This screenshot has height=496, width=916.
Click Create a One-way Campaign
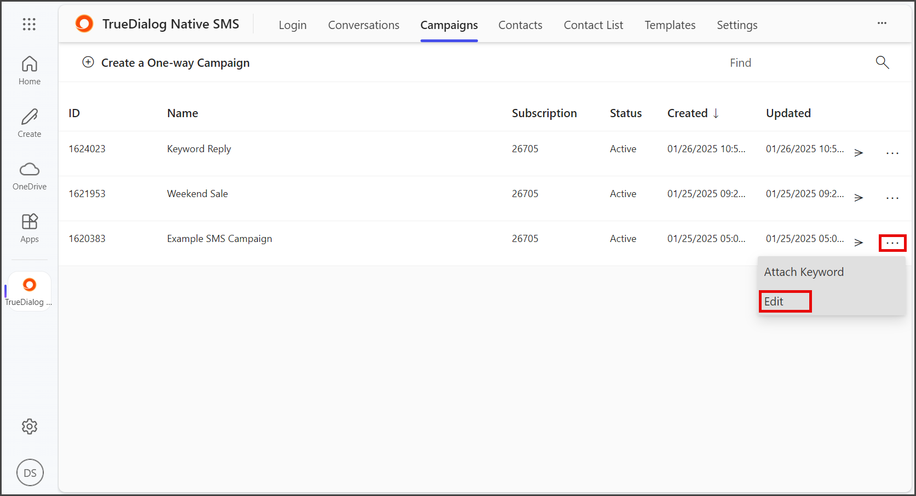coord(166,63)
